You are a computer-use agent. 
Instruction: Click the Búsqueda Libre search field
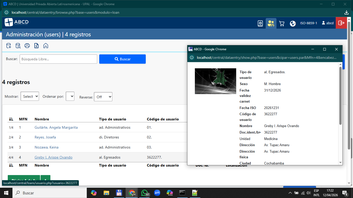point(58,59)
